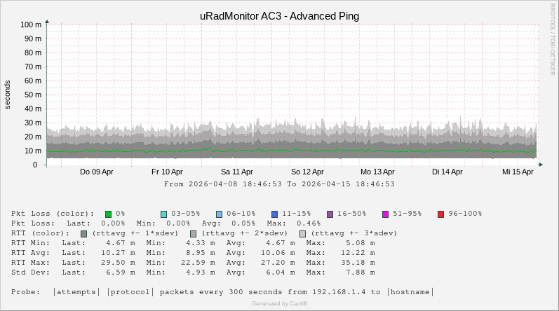The height and width of the screenshot is (311, 559).
Task: Click the medium gray 2*sdev RTT swatch
Action: point(193,233)
